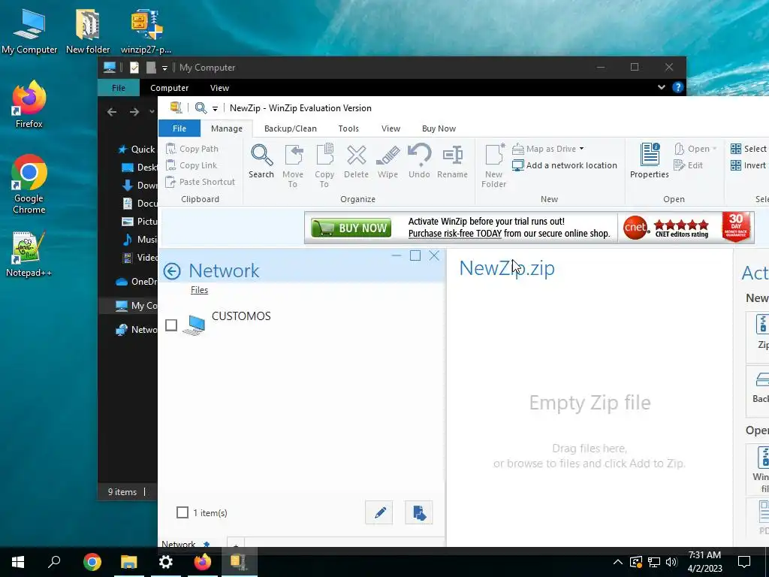Open the Google Chrome desktop shortcut
Screen dimensions: 769x577
[x=29, y=185]
